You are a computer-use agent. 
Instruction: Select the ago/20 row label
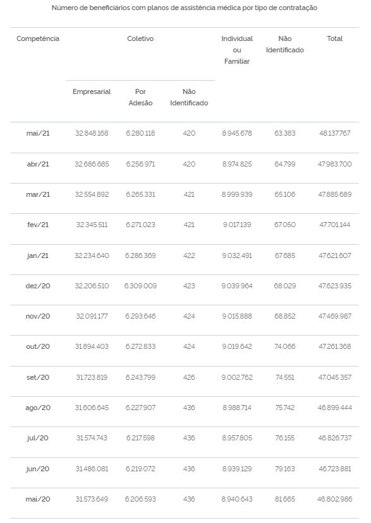pyautogui.click(x=38, y=408)
